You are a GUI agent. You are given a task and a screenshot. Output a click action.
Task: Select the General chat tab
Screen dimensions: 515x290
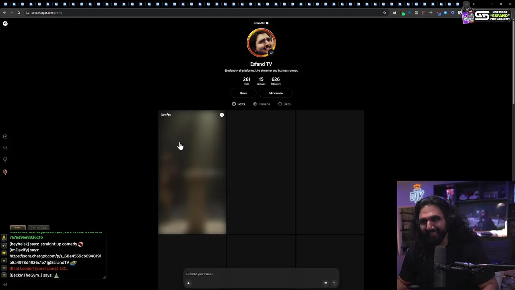(18, 228)
